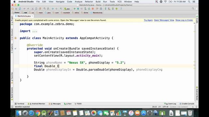The height and width of the screenshot is (117, 209).
Task: Open the Structure tool window tab
Action: coord(12,34)
